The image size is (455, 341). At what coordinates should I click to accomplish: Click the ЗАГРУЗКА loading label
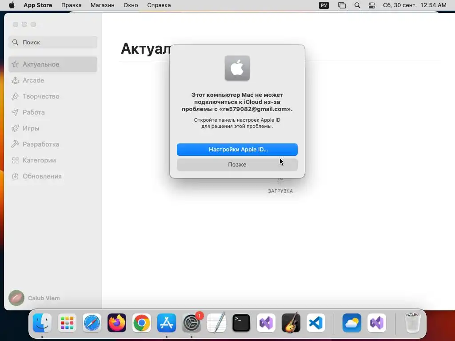point(280,191)
